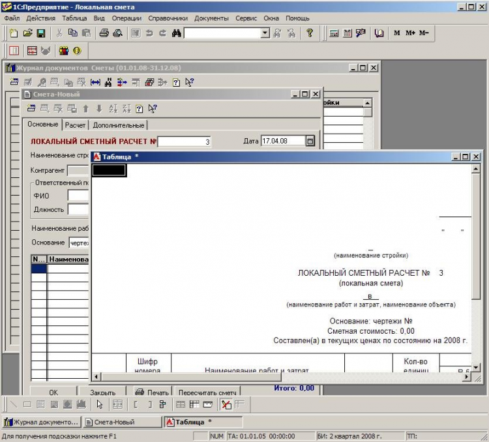Image resolution: width=489 pixels, height=442 pixels.
Task: Click the Печать button
Action: [153, 392]
